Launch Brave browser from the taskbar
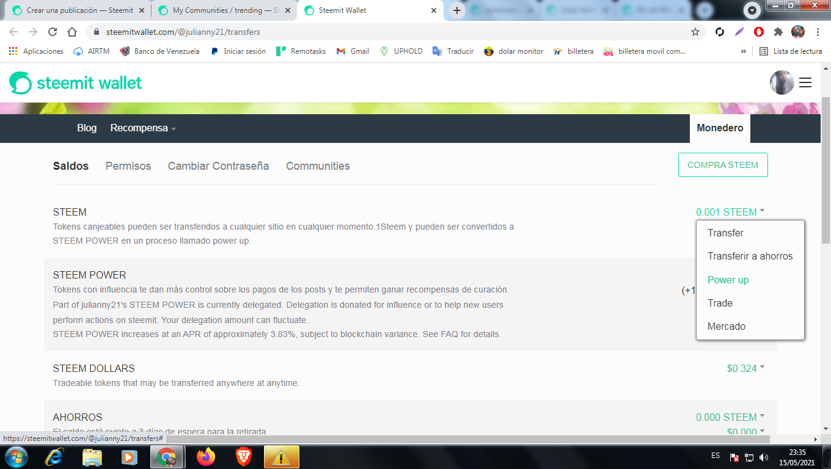 pos(244,457)
